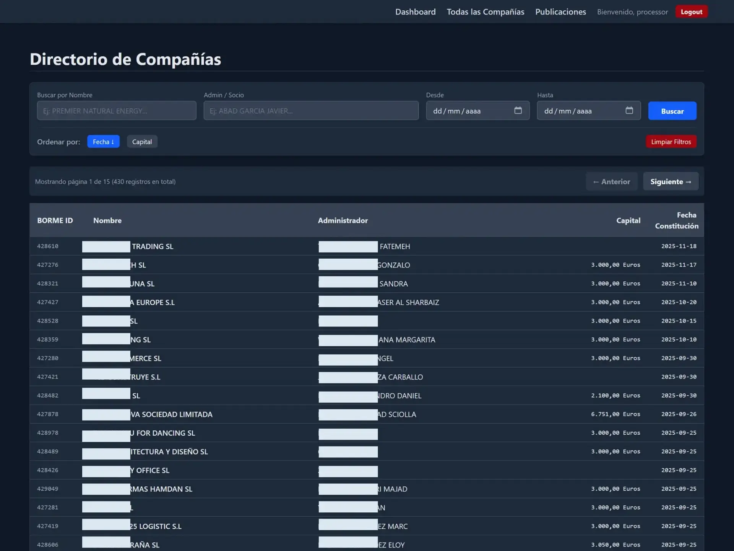Select the row with BORME ID 428610
Viewport: 734px width, 551px height.
[x=268, y=246]
